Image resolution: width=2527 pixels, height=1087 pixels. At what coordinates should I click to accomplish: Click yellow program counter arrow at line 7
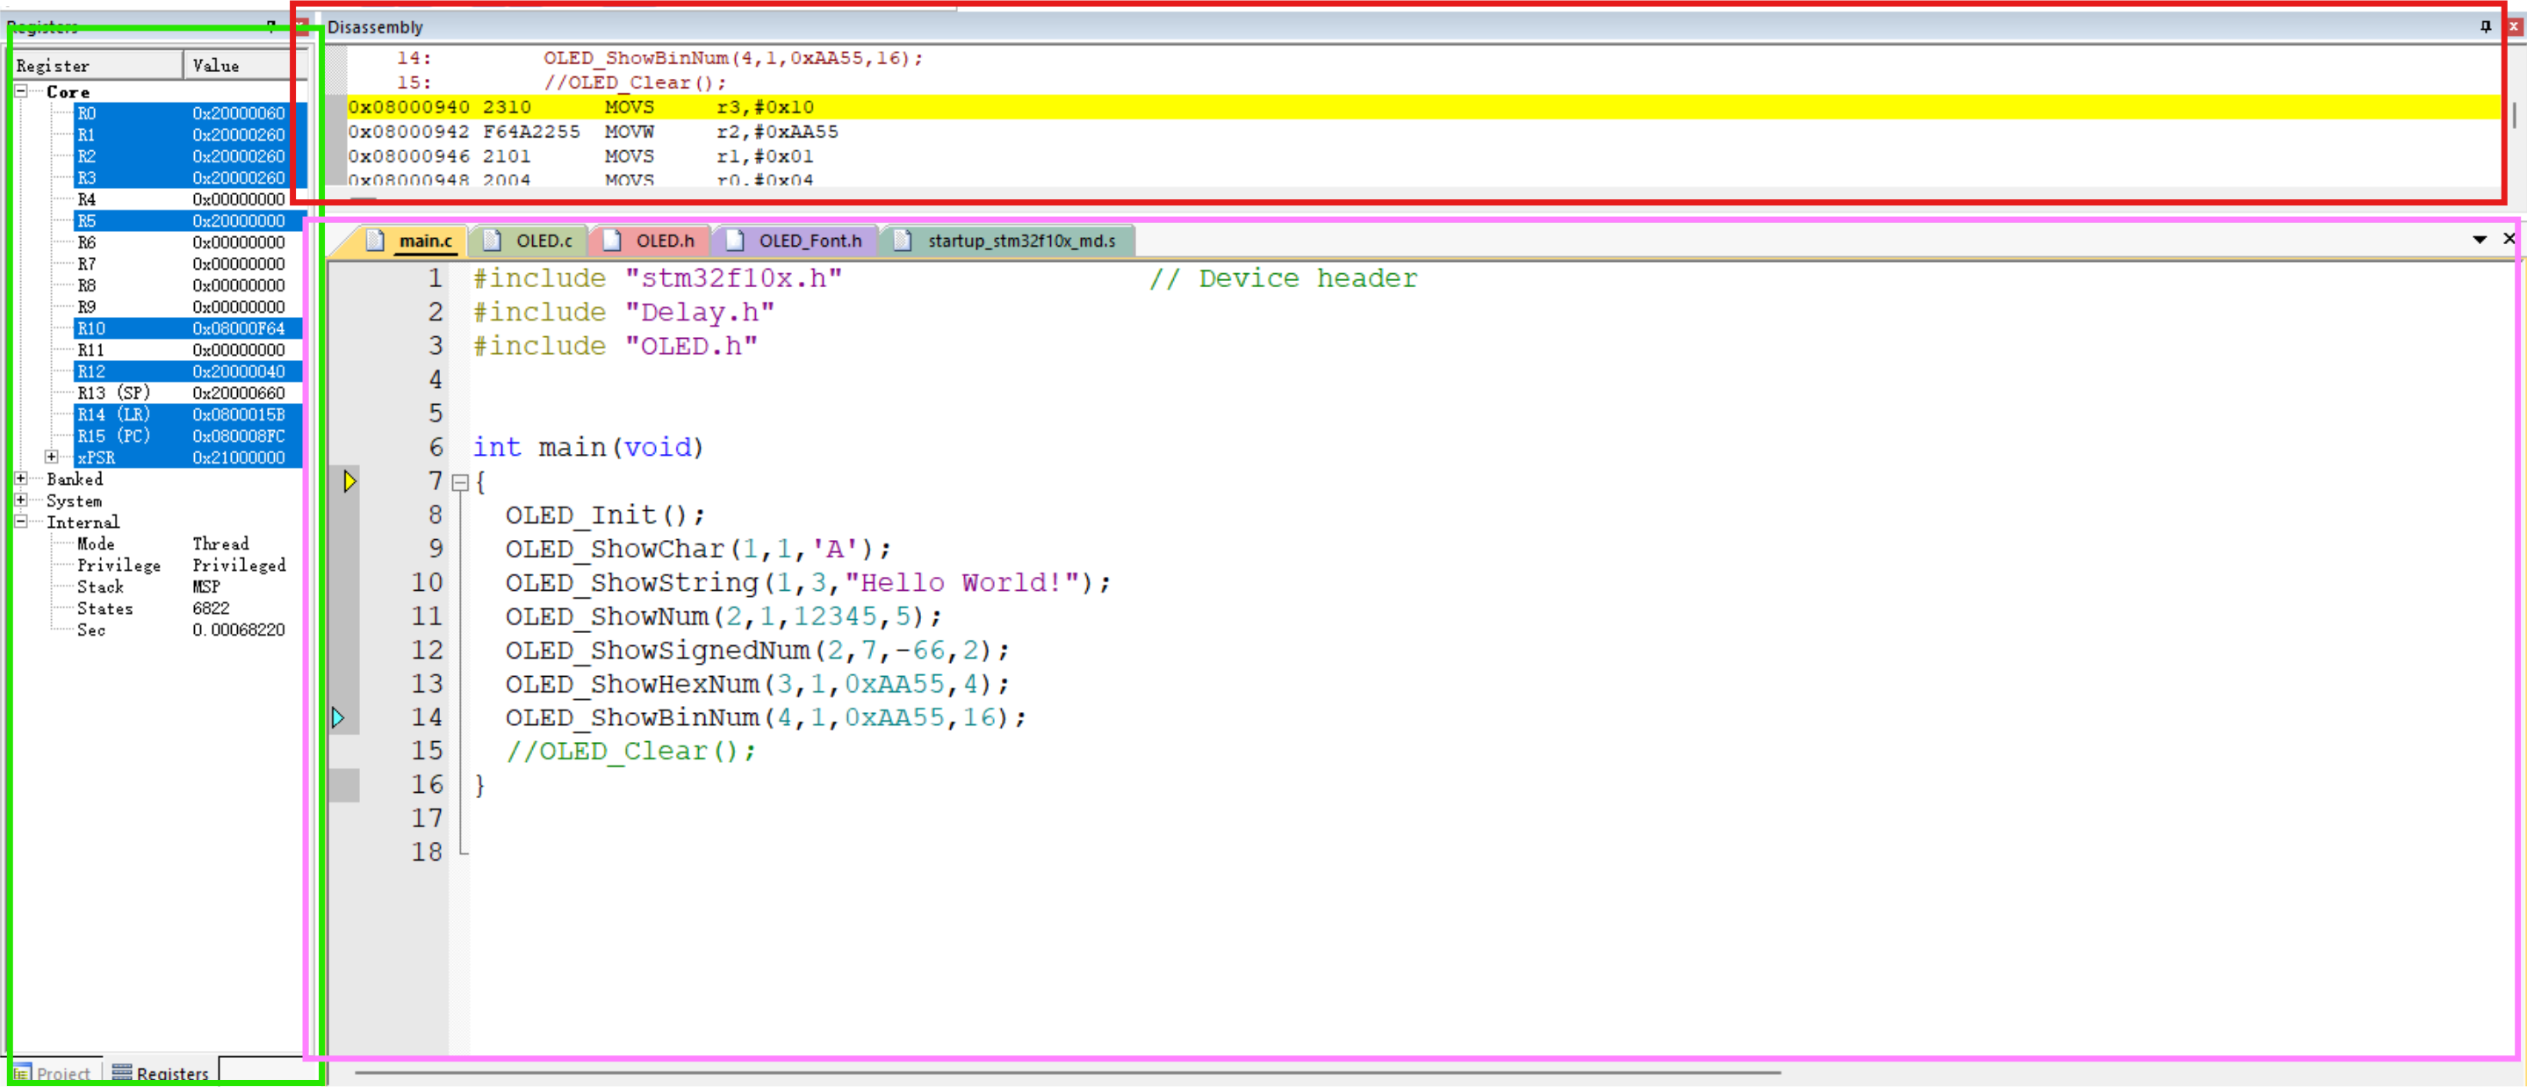pos(349,480)
